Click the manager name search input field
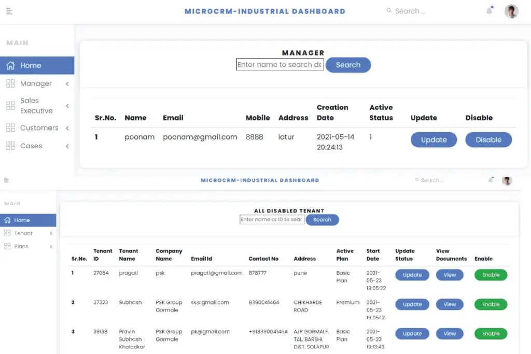Viewport: 531px width, 354px height. pos(280,65)
